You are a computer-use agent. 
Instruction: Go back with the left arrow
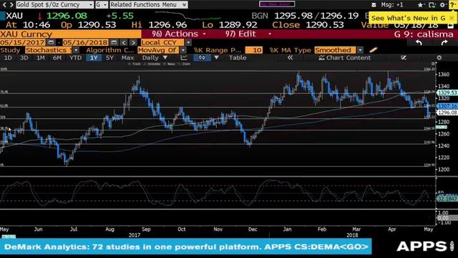4,4
